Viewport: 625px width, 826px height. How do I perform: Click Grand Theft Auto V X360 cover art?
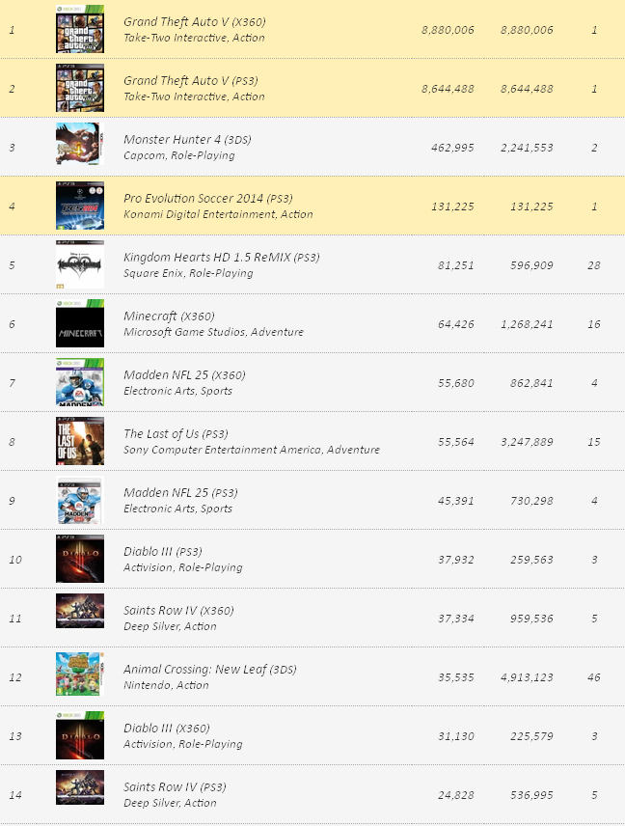click(79, 29)
